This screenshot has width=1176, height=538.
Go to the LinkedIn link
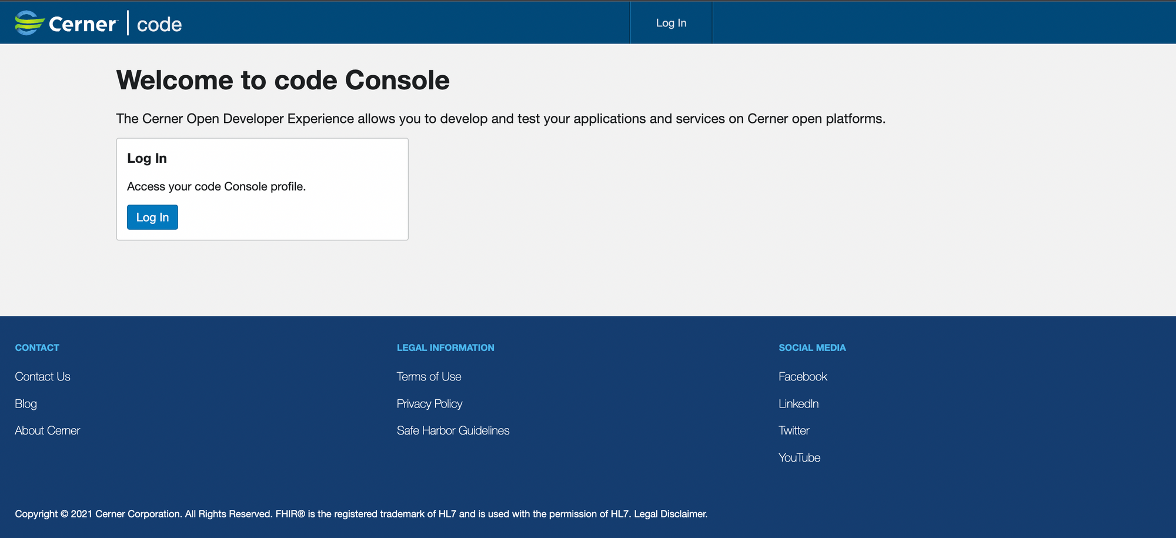click(x=799, y=403)
